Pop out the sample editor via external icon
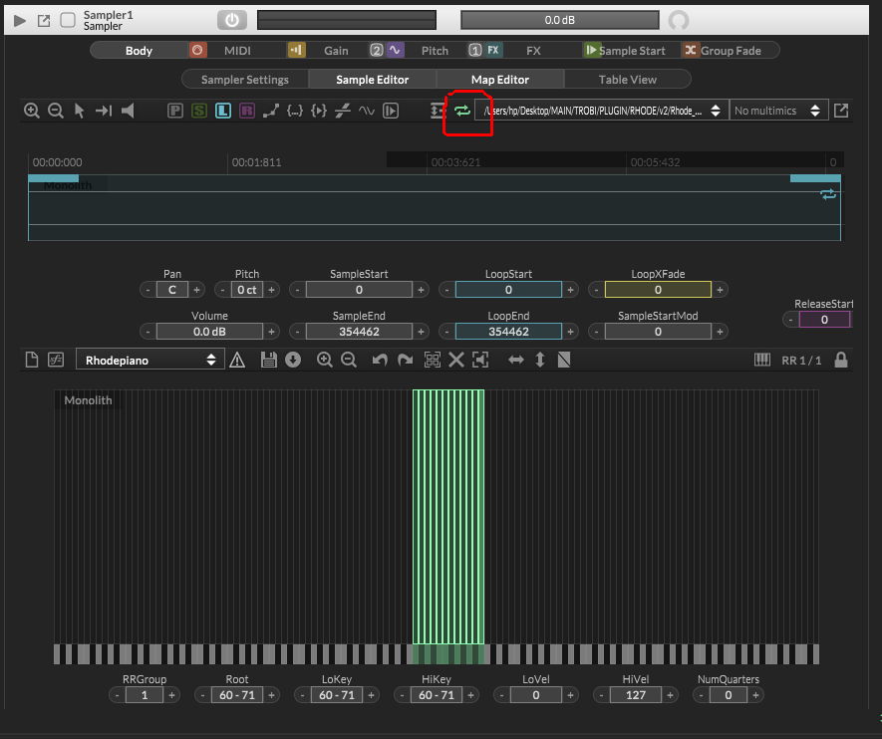This screenshot has height=739, width=882. coord(841,111)
